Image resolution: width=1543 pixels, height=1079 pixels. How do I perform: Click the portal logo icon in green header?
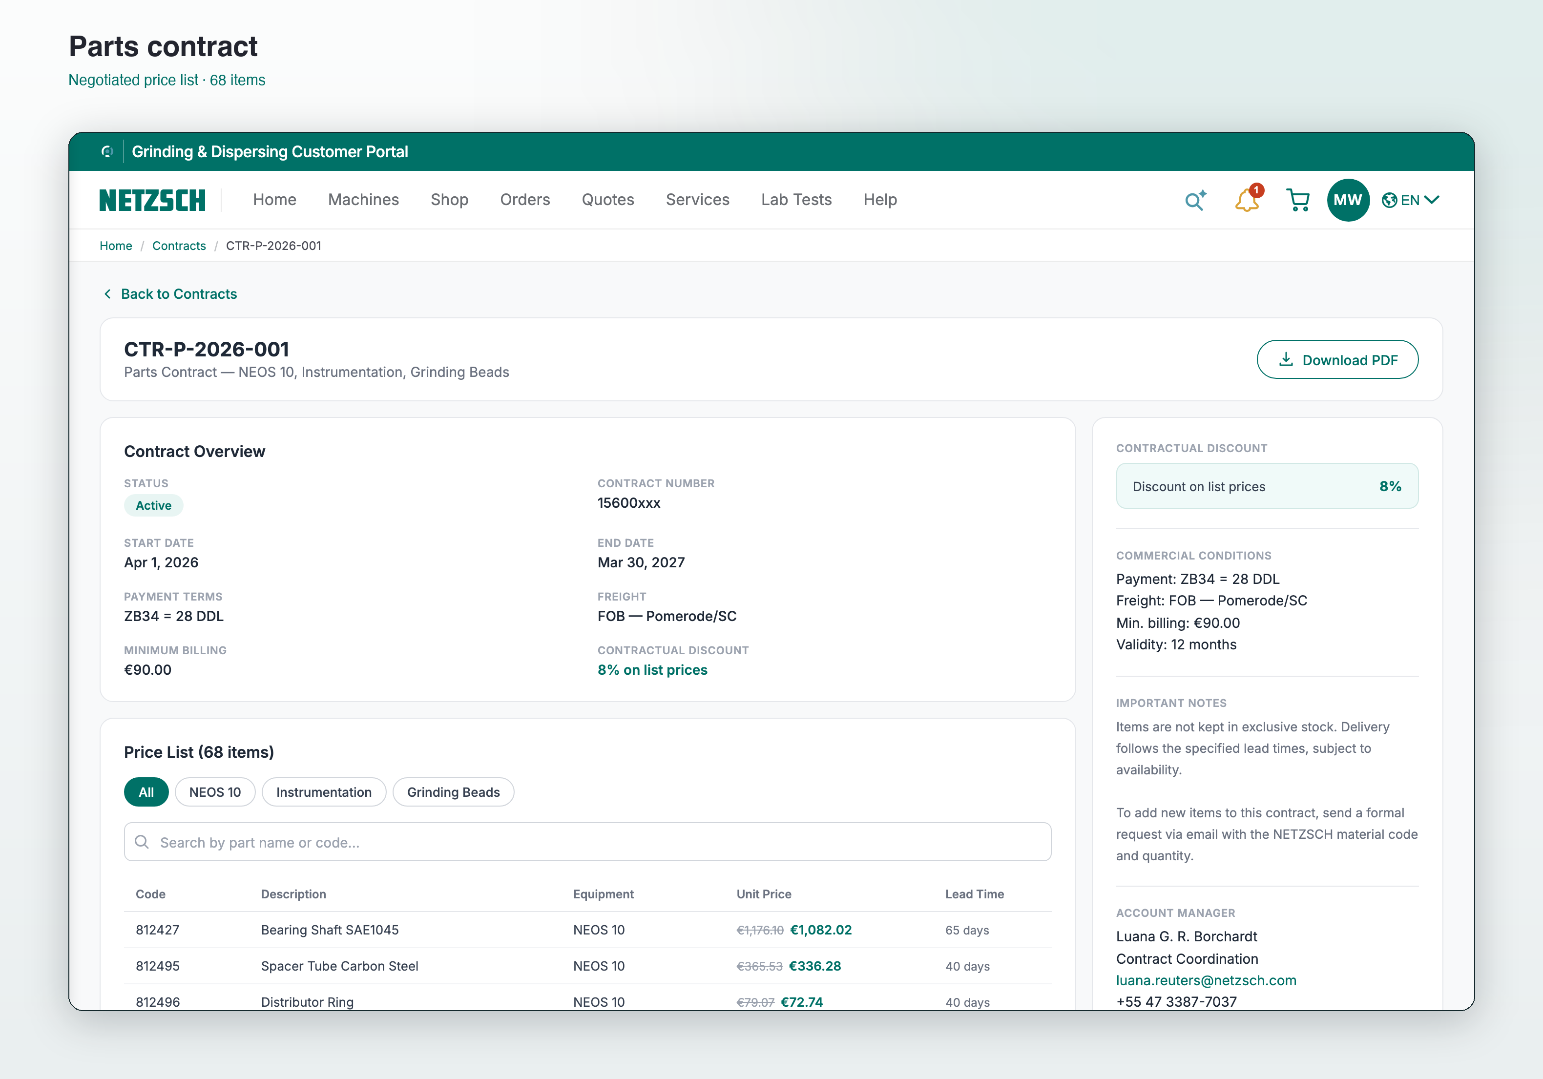coord(107,152)
